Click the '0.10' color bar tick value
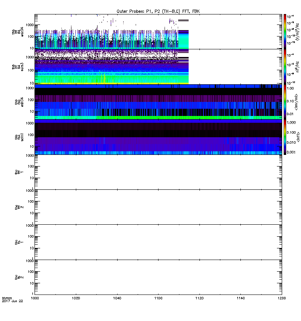 tap(290, 101)
